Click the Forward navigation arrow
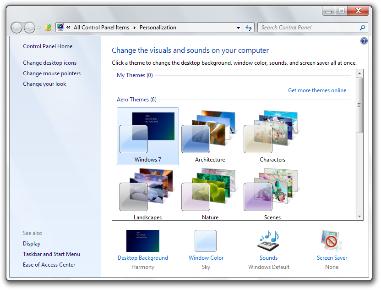 point(30,28)
